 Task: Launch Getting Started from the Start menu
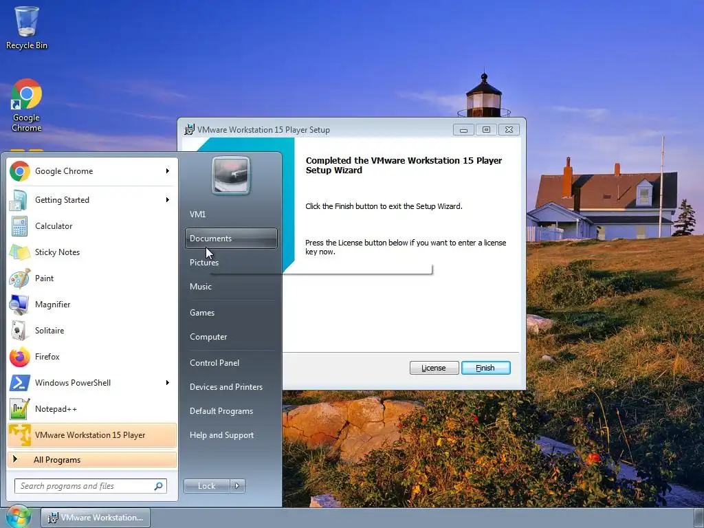coord(92,200)
